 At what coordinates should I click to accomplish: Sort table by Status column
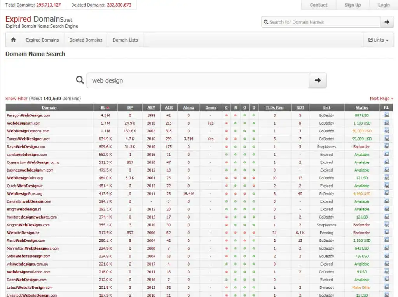362,108
